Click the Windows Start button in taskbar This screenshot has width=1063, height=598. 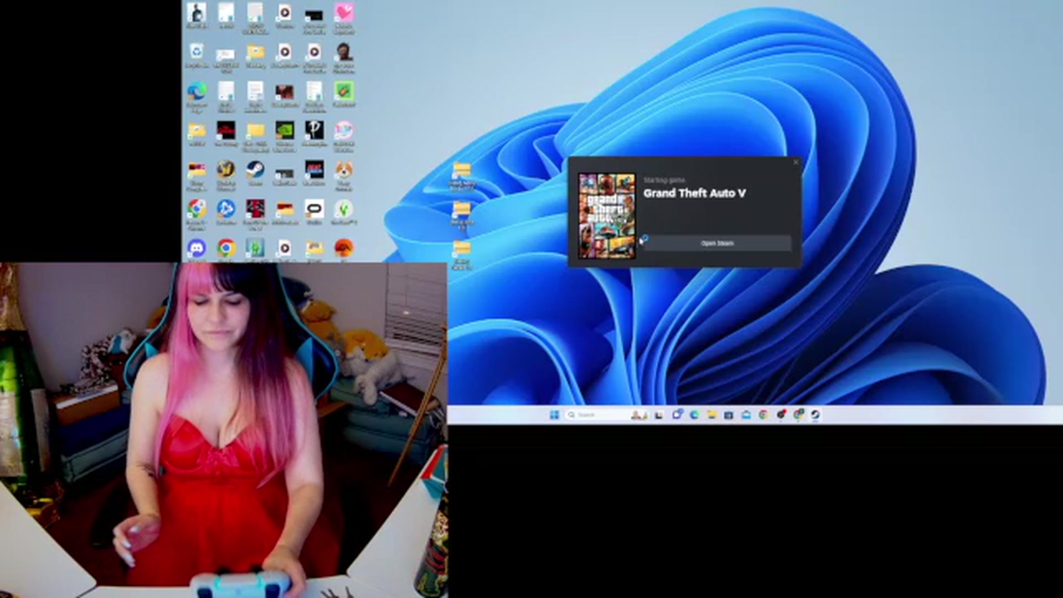tap(554, 415)
